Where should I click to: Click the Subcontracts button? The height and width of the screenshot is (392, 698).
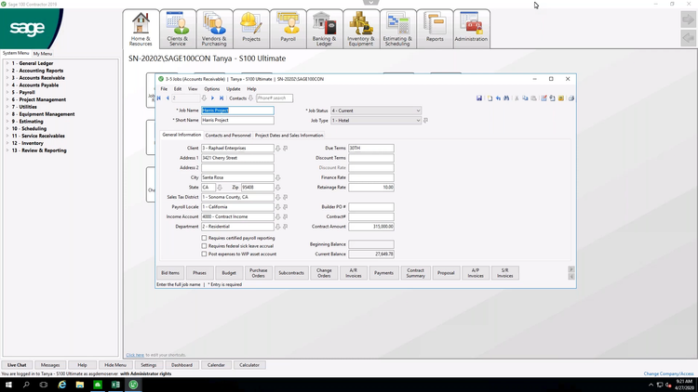pos(291,273)
